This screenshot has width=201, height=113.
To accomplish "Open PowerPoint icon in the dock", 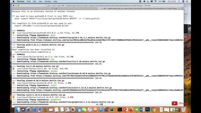I will click(125, 110).
